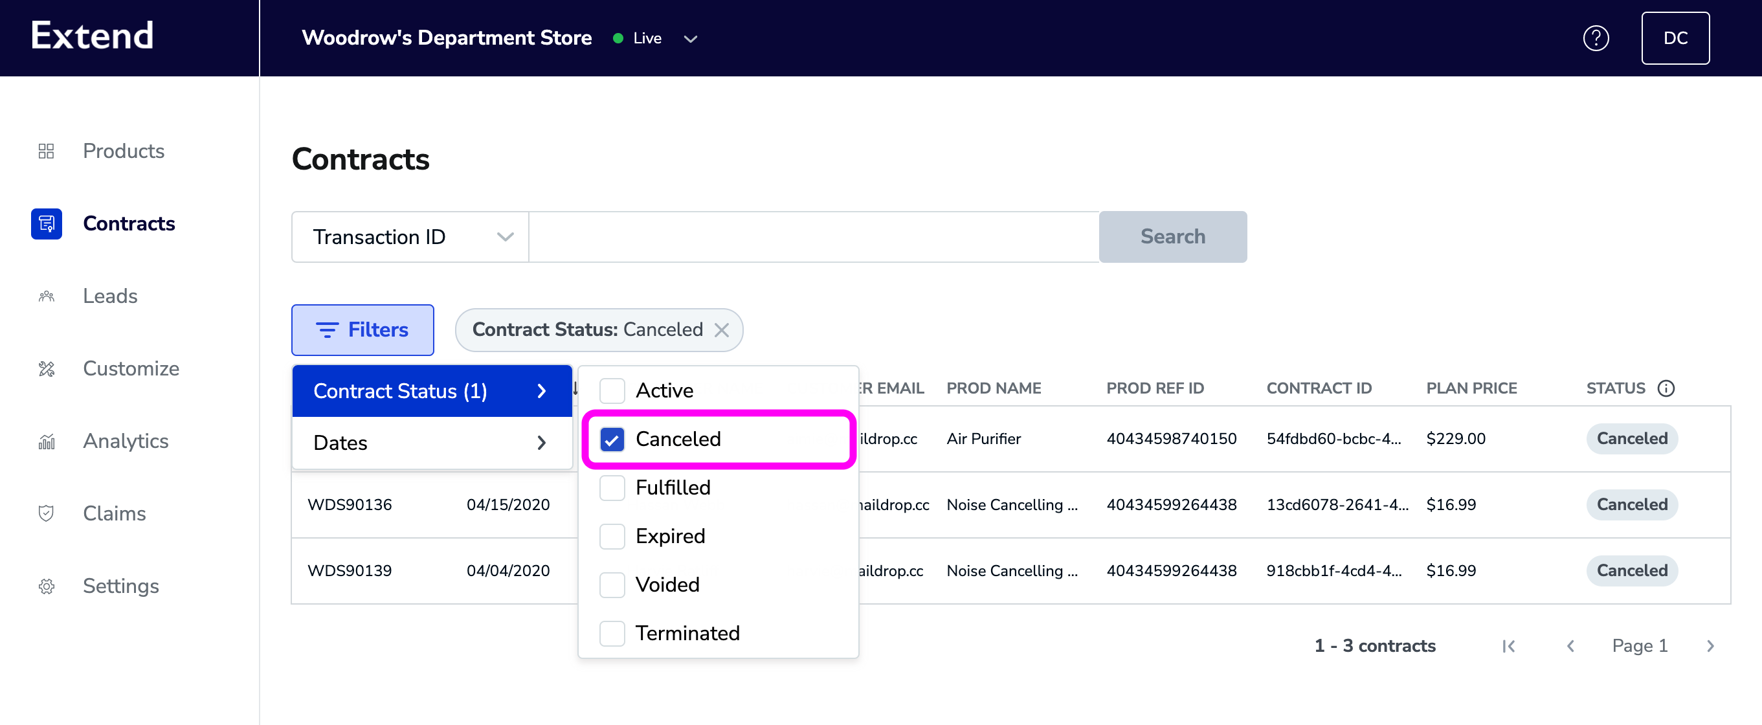1762x725 pixels.
Task: Click contract ID 54fdbd60-bcbc-4...
Action: (x=1334, y=439)
